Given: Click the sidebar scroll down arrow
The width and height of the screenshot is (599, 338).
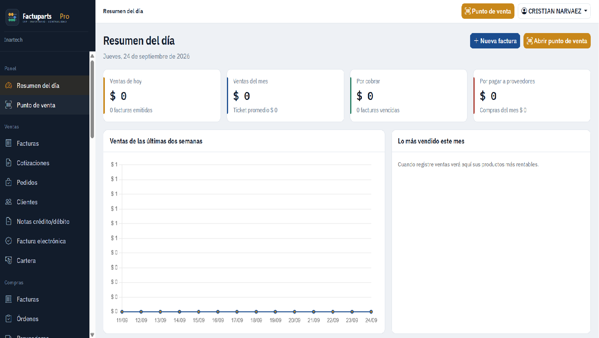Looking at the screenshot, I should [92, 335].
